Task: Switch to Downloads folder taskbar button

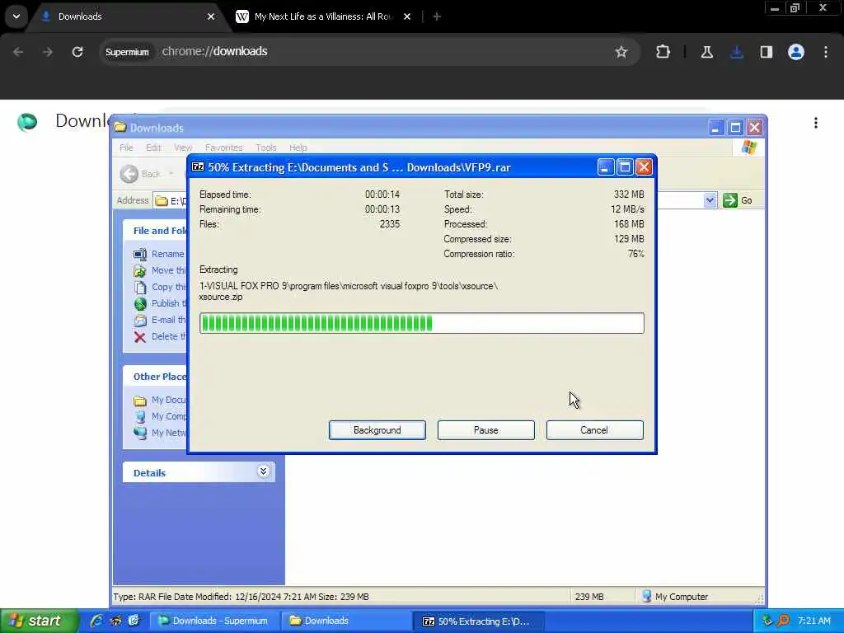Action: click(x=346, y=621)
